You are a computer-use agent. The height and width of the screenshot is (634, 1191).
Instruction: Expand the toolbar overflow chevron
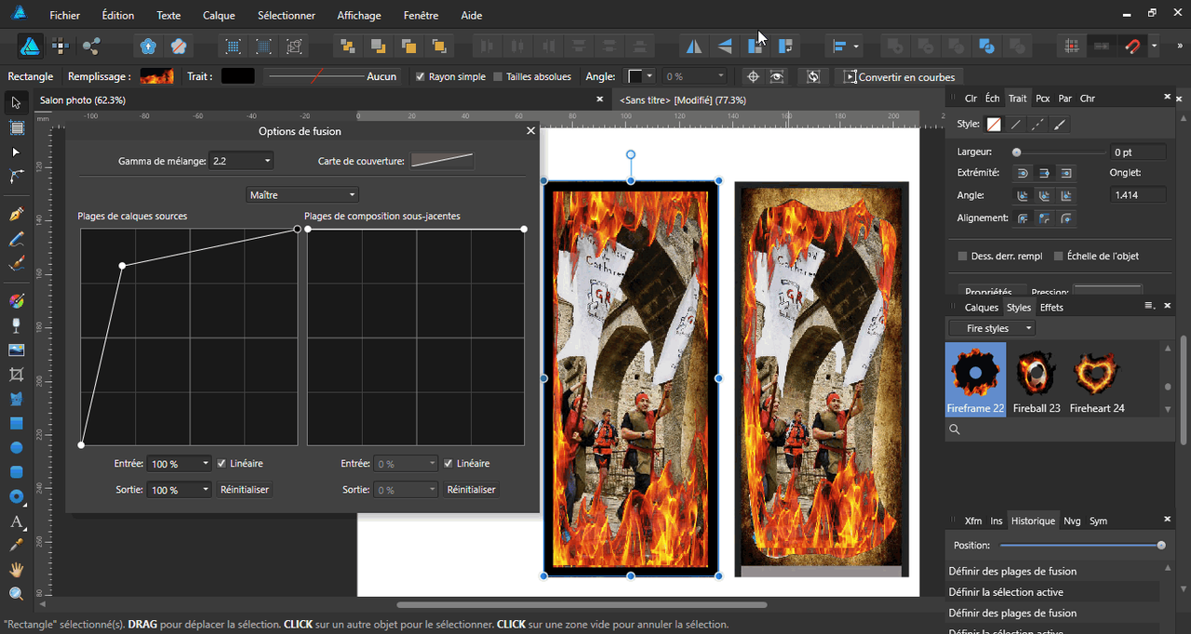1180,46
